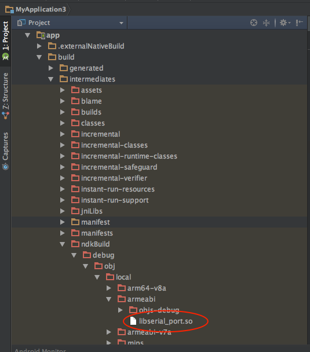Click the debug folder icon

87,255
